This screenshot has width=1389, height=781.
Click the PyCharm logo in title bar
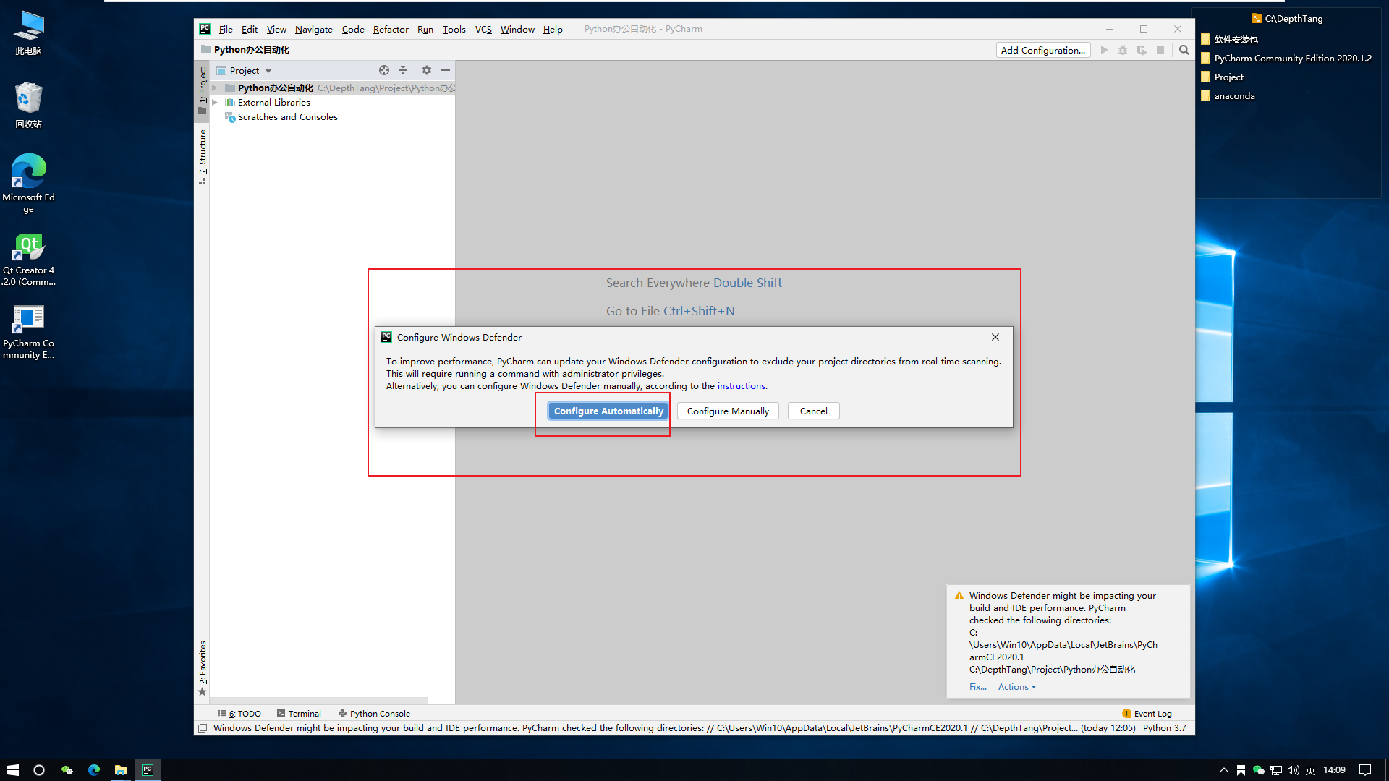click(205, 29)
